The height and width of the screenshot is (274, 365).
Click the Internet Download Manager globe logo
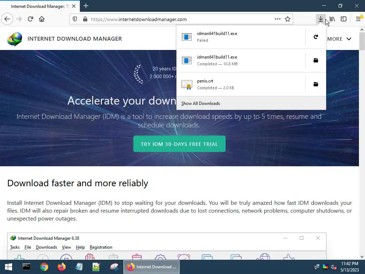click(x=15, y=39)
